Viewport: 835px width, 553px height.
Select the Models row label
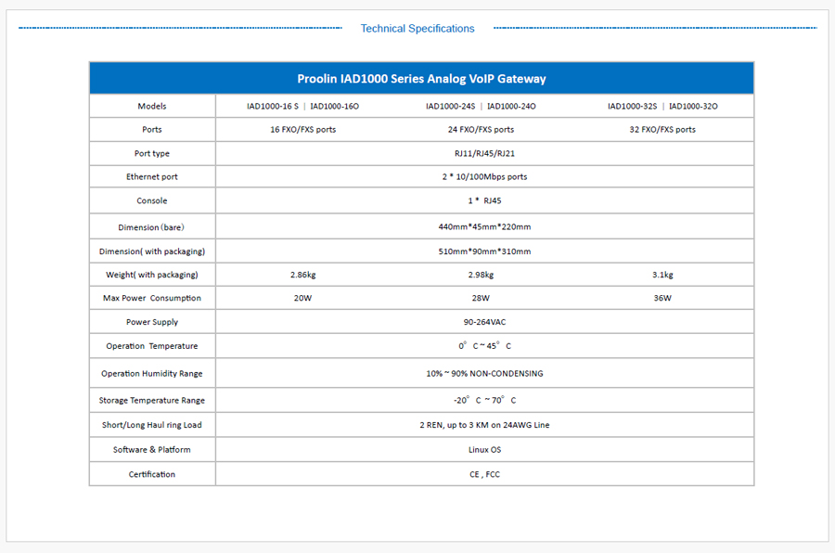coord(152,107)
